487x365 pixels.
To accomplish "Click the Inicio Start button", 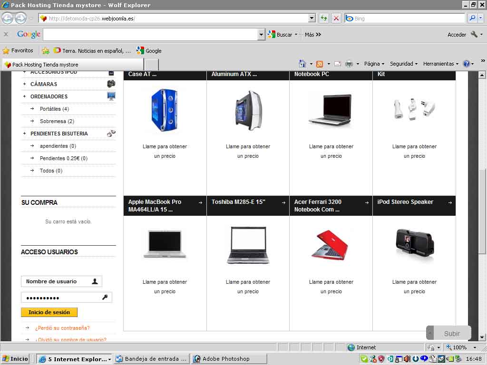I will [x=15, y=359].
